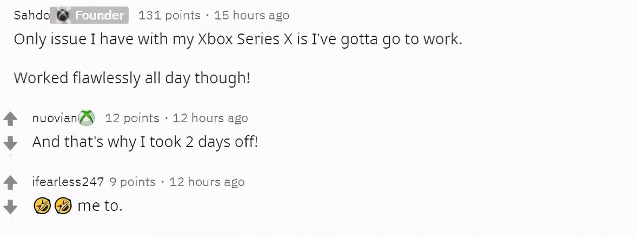Click the '15 hours ago' timestamp
Viewport: 637px width, 238px height.
coord(251,15)
